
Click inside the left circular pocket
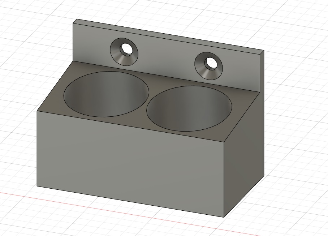tap(106, 94)
